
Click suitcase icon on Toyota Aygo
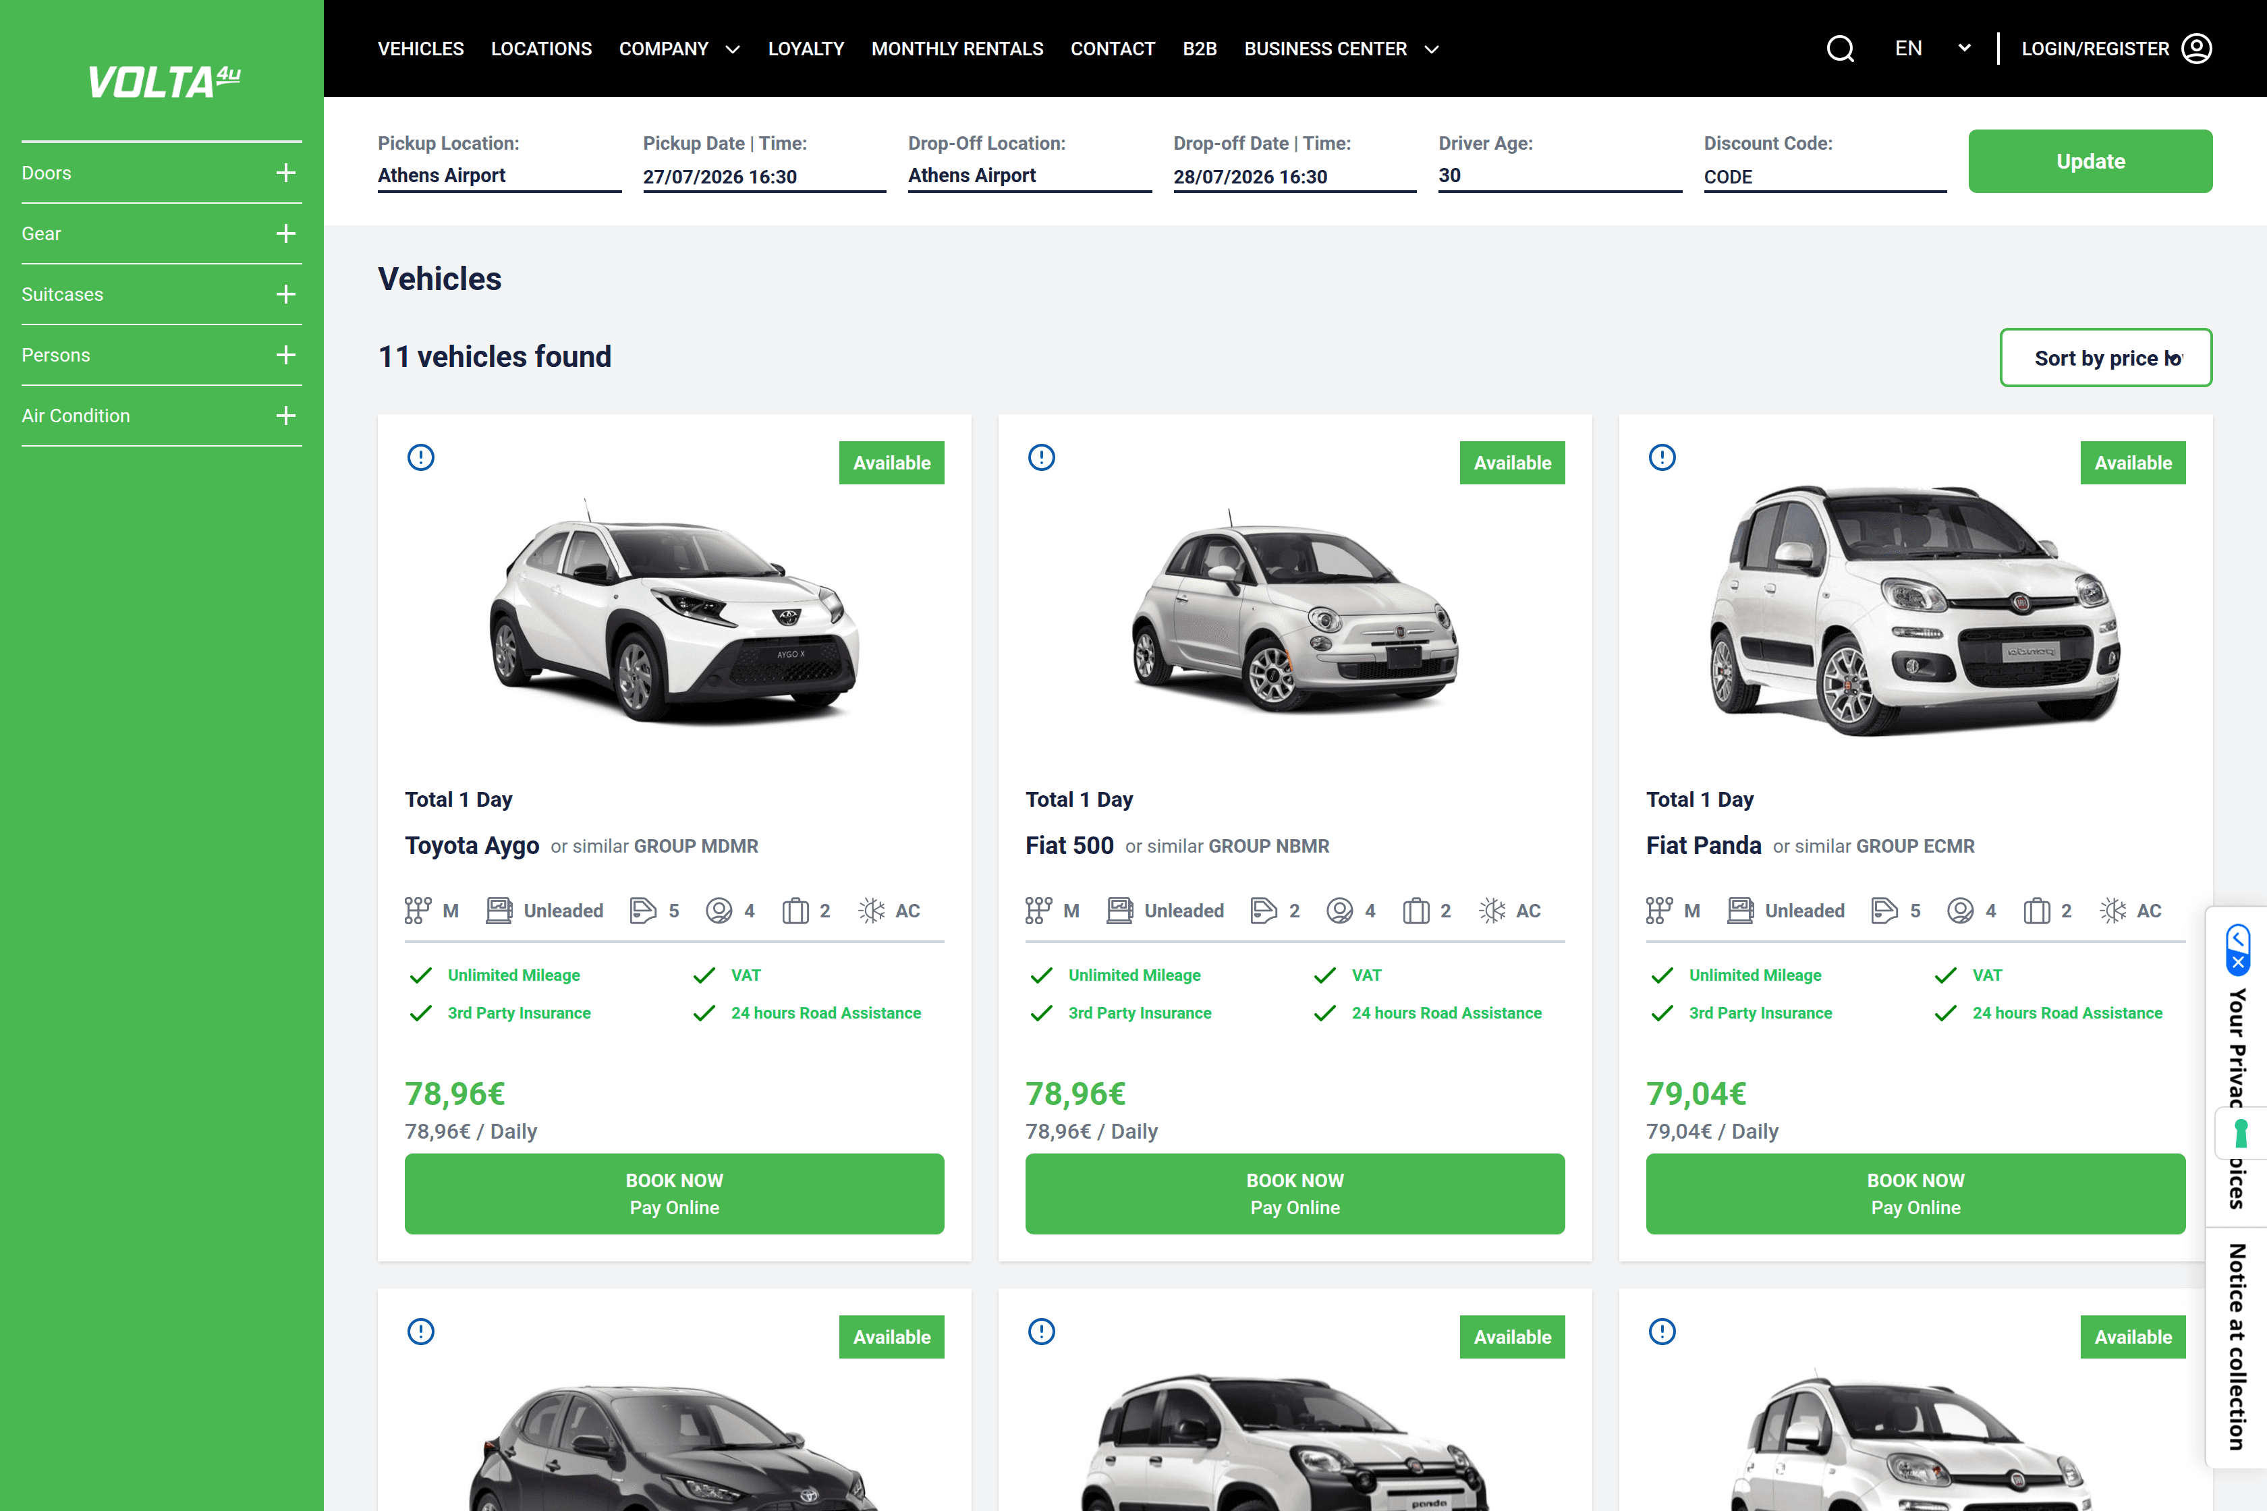coord(795,911)
